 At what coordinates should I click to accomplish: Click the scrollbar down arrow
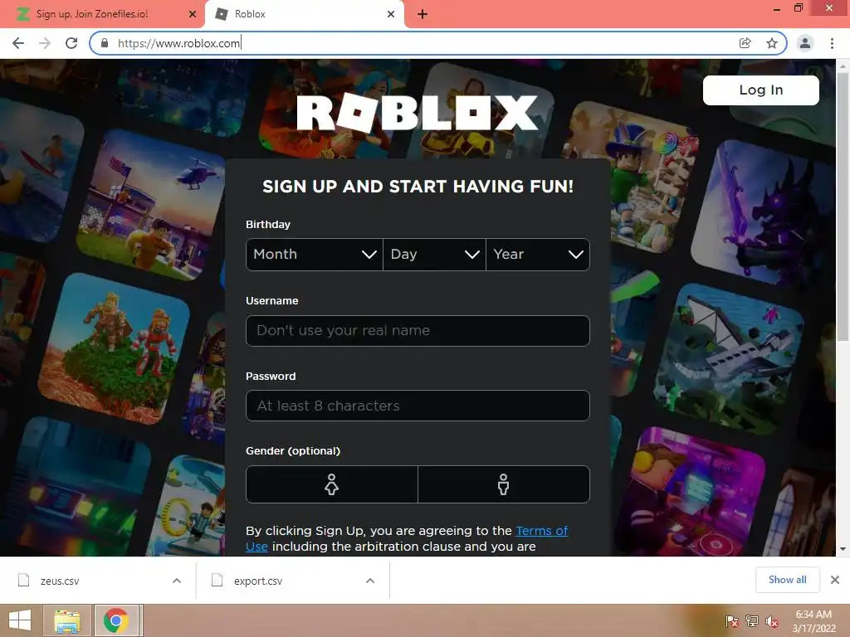pyautogui.click(x=843, y=549)
